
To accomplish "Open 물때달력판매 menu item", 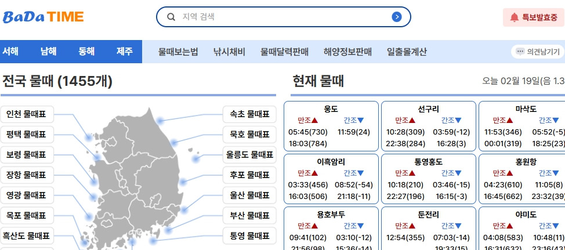I will click(285, 52).
